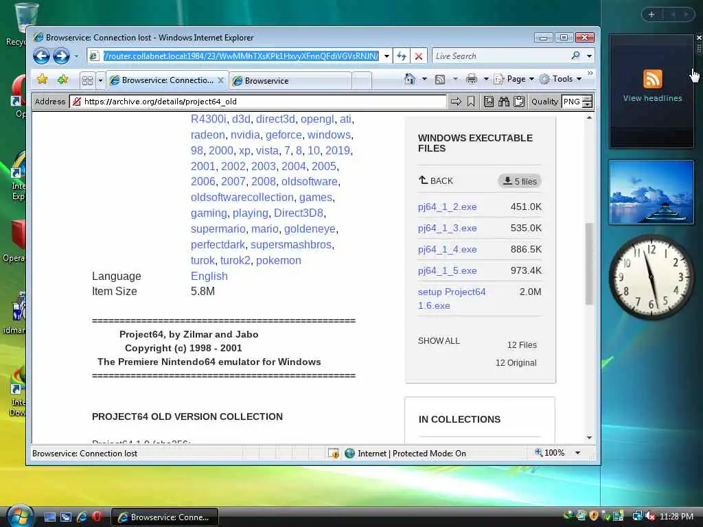
Task: Click the Browservice taskbar button
Action: coord(164,517)
